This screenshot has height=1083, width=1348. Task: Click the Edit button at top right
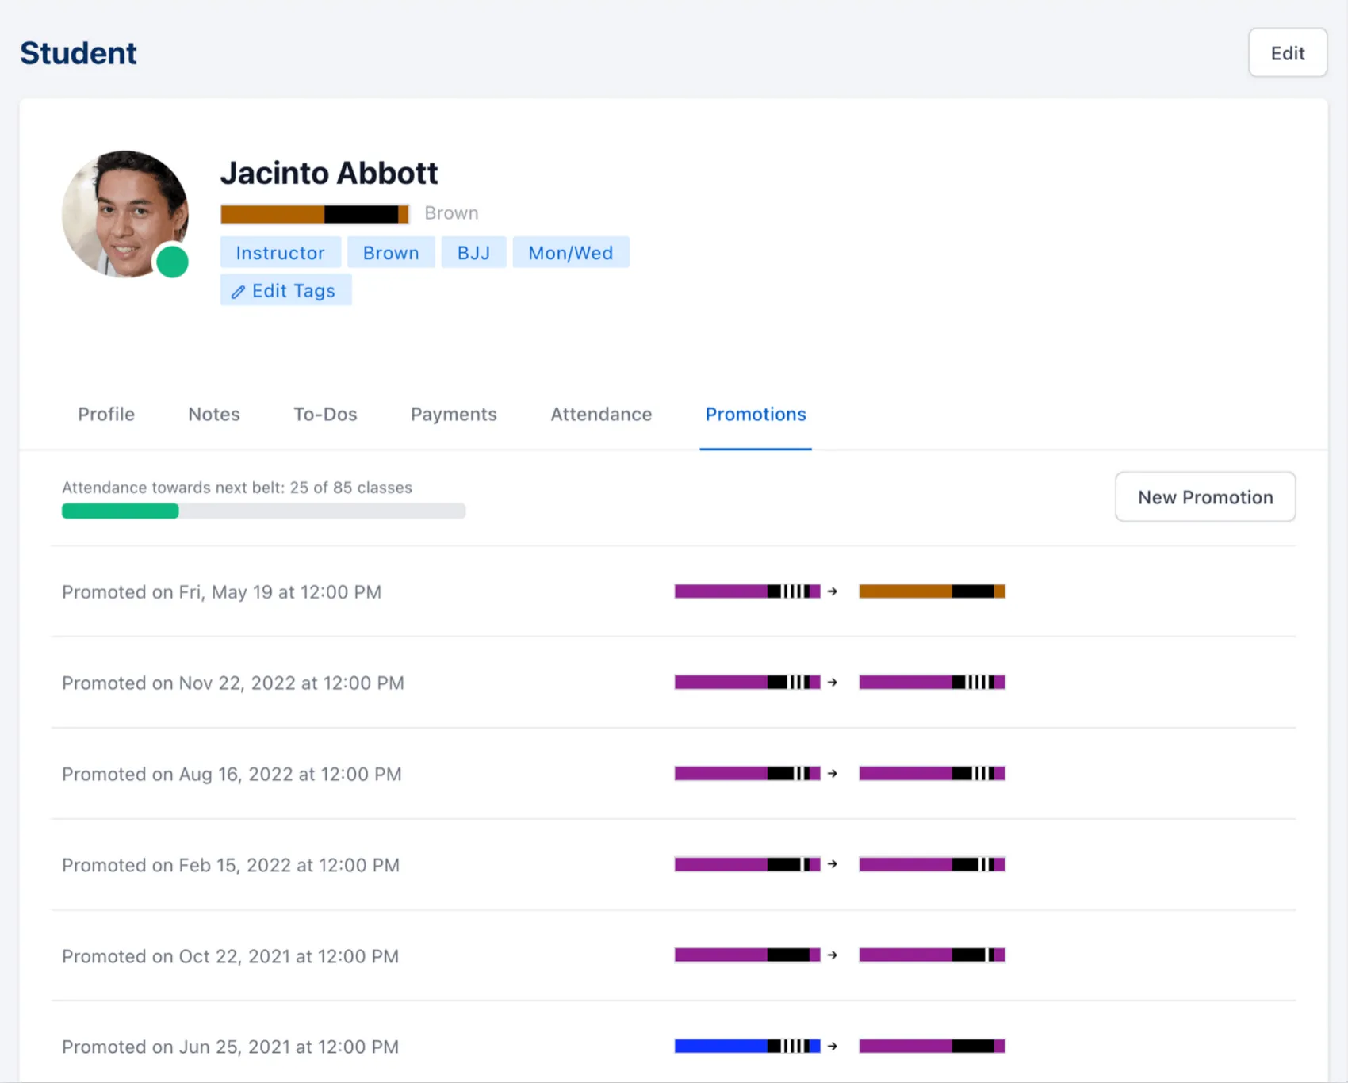1286,52
